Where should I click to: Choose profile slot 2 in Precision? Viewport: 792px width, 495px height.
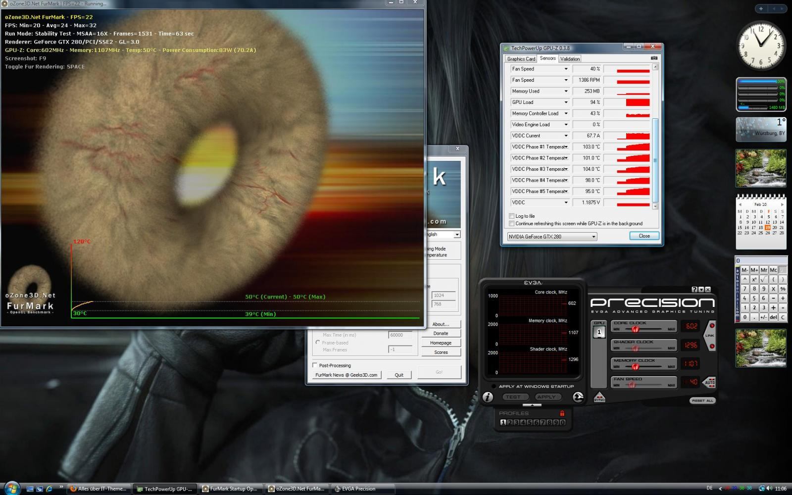click(x=509, y=422)
